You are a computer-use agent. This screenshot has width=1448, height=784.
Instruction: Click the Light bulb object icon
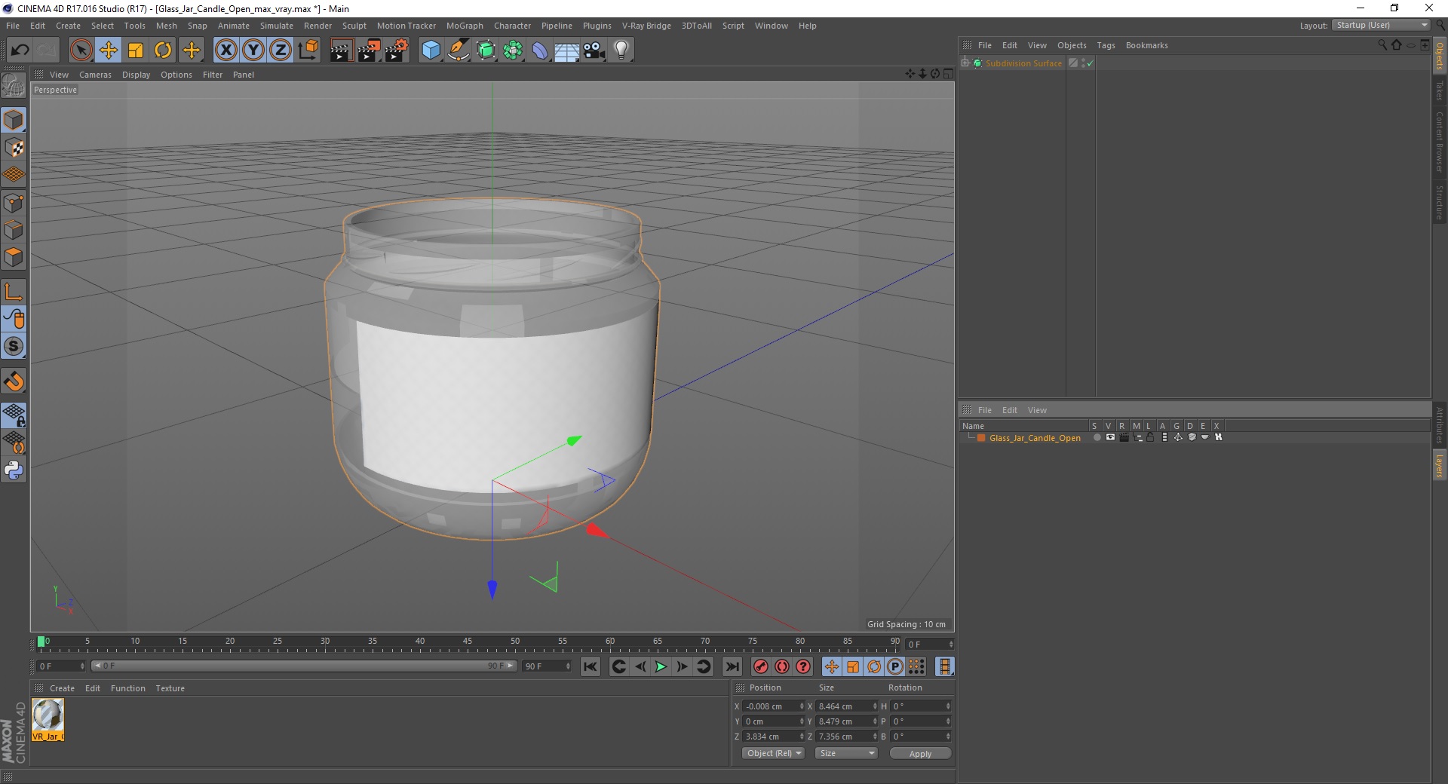tap(621, 51)
